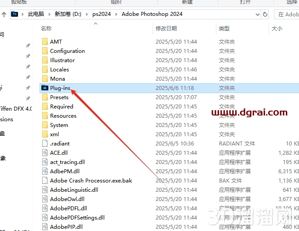Click the Plug-ins folder icon
Screen dimensions: 299x231
(45, 88)
